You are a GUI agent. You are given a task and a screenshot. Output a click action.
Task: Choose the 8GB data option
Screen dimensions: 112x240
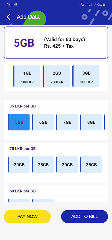91,122
